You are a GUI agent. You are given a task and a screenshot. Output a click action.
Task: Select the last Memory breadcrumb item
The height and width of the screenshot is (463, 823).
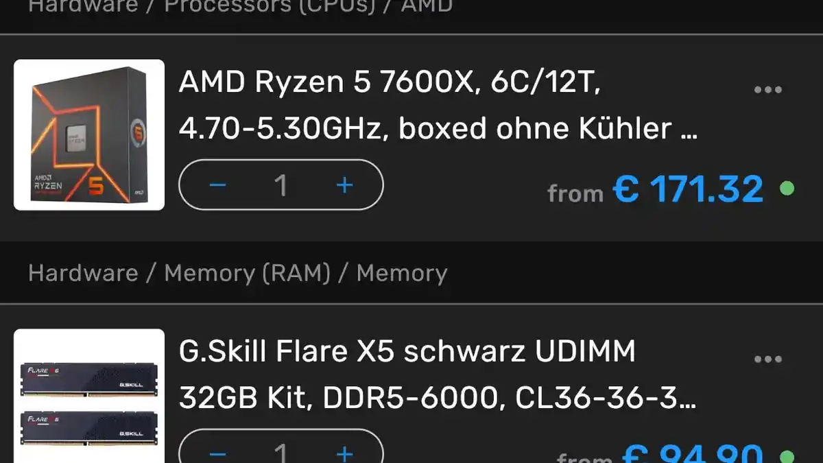[x=402, y=273]
